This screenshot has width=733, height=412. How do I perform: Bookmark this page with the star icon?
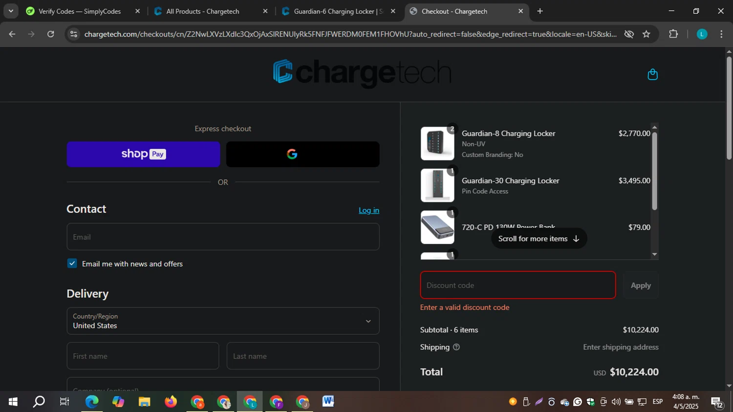(x=647, y=34)
